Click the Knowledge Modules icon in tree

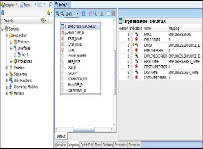tap(10, 87)
